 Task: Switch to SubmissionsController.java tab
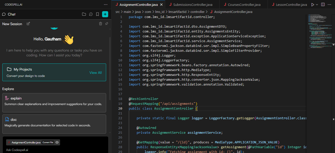pos(192,5)
